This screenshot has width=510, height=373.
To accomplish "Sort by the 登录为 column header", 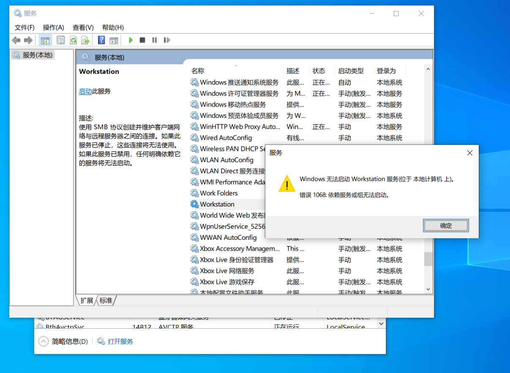I will pos(390,71).
